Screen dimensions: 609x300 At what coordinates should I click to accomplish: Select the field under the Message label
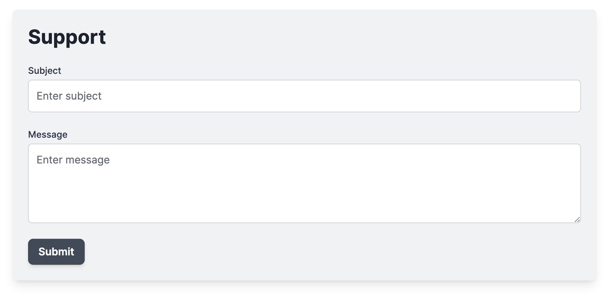[304, 183]
